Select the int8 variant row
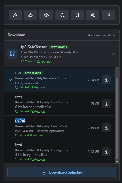Viewport: 122px width, 183px height. point(60,104)
